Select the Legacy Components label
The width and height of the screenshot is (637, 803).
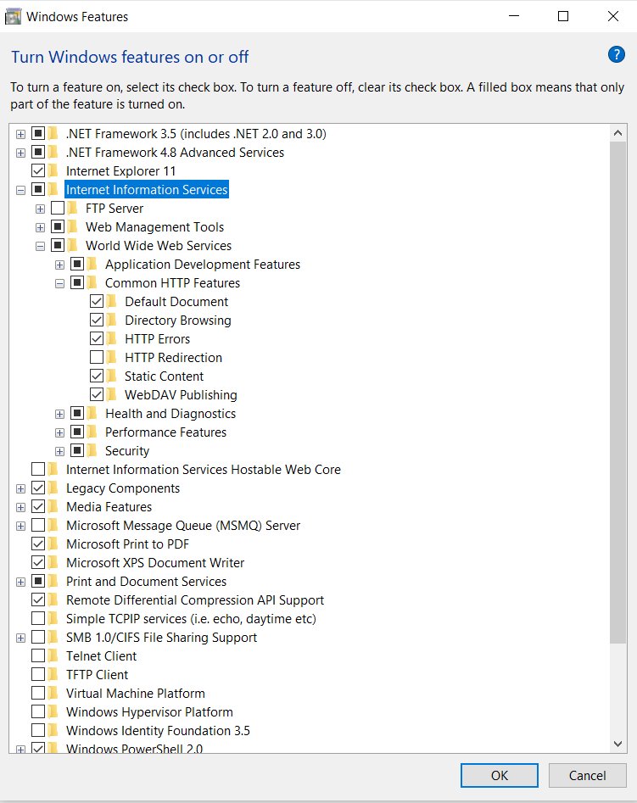point(123,488)
